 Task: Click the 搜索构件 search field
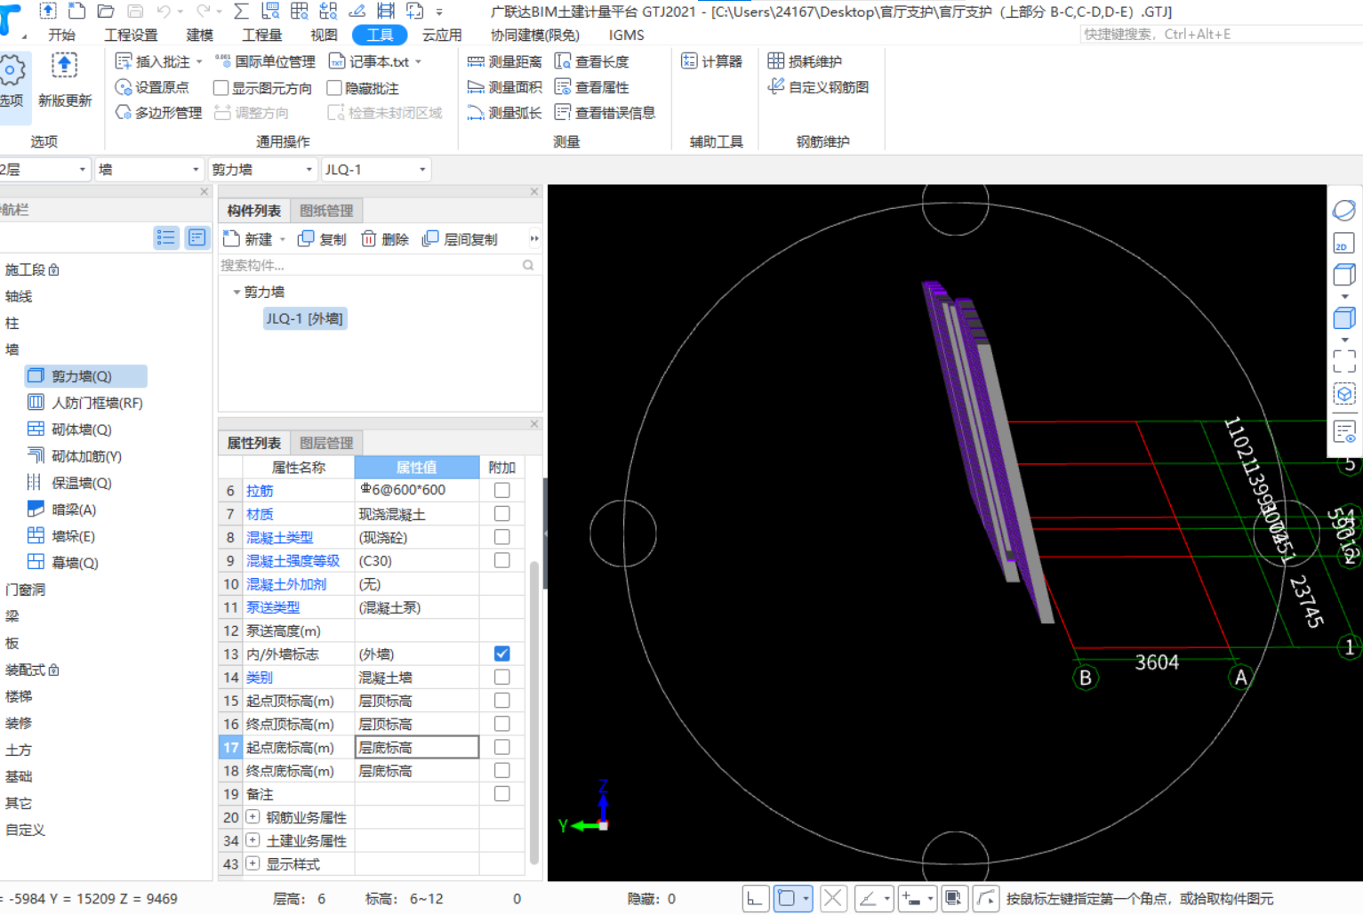tap(378, 265)
